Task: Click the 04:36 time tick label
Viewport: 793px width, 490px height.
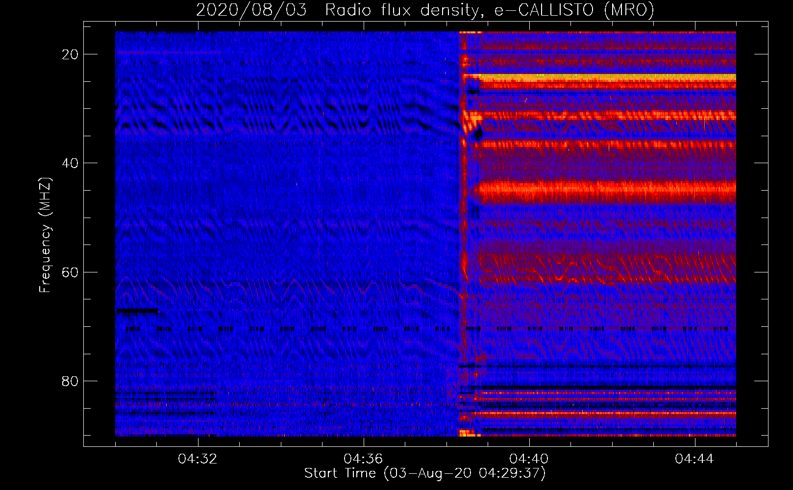Action: (x=363, y=459)
